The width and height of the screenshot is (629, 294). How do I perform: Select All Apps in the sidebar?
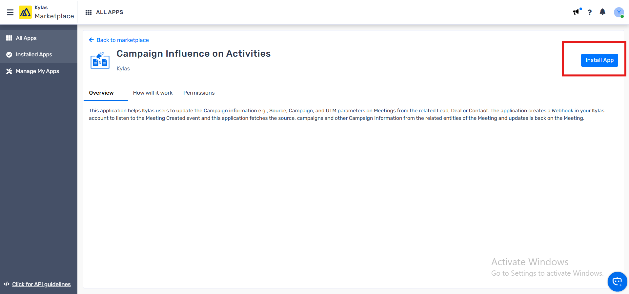tap(39, 38)
